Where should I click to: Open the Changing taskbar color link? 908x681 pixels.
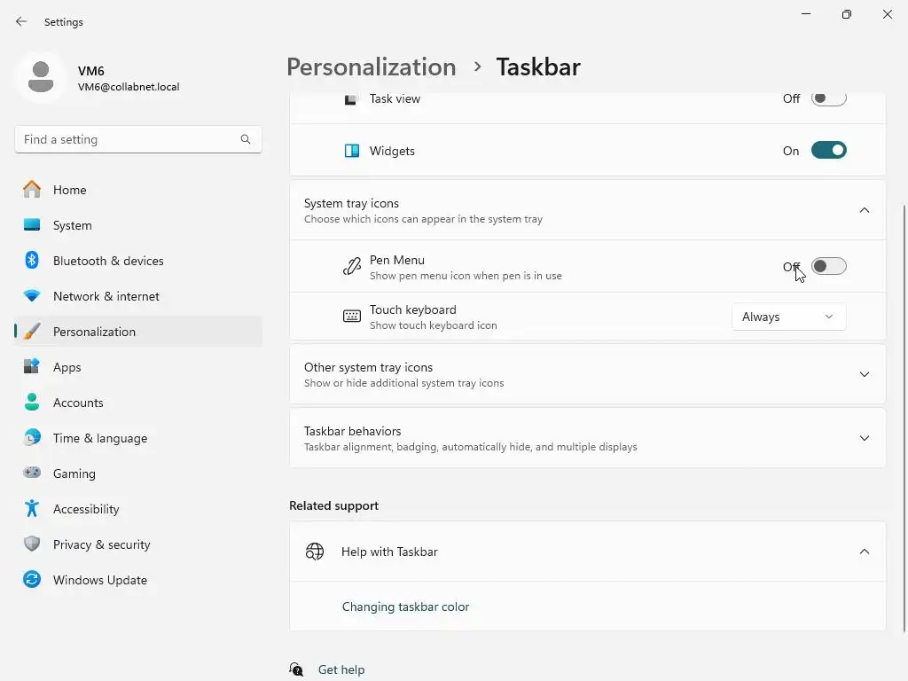(x=405, y=607)
